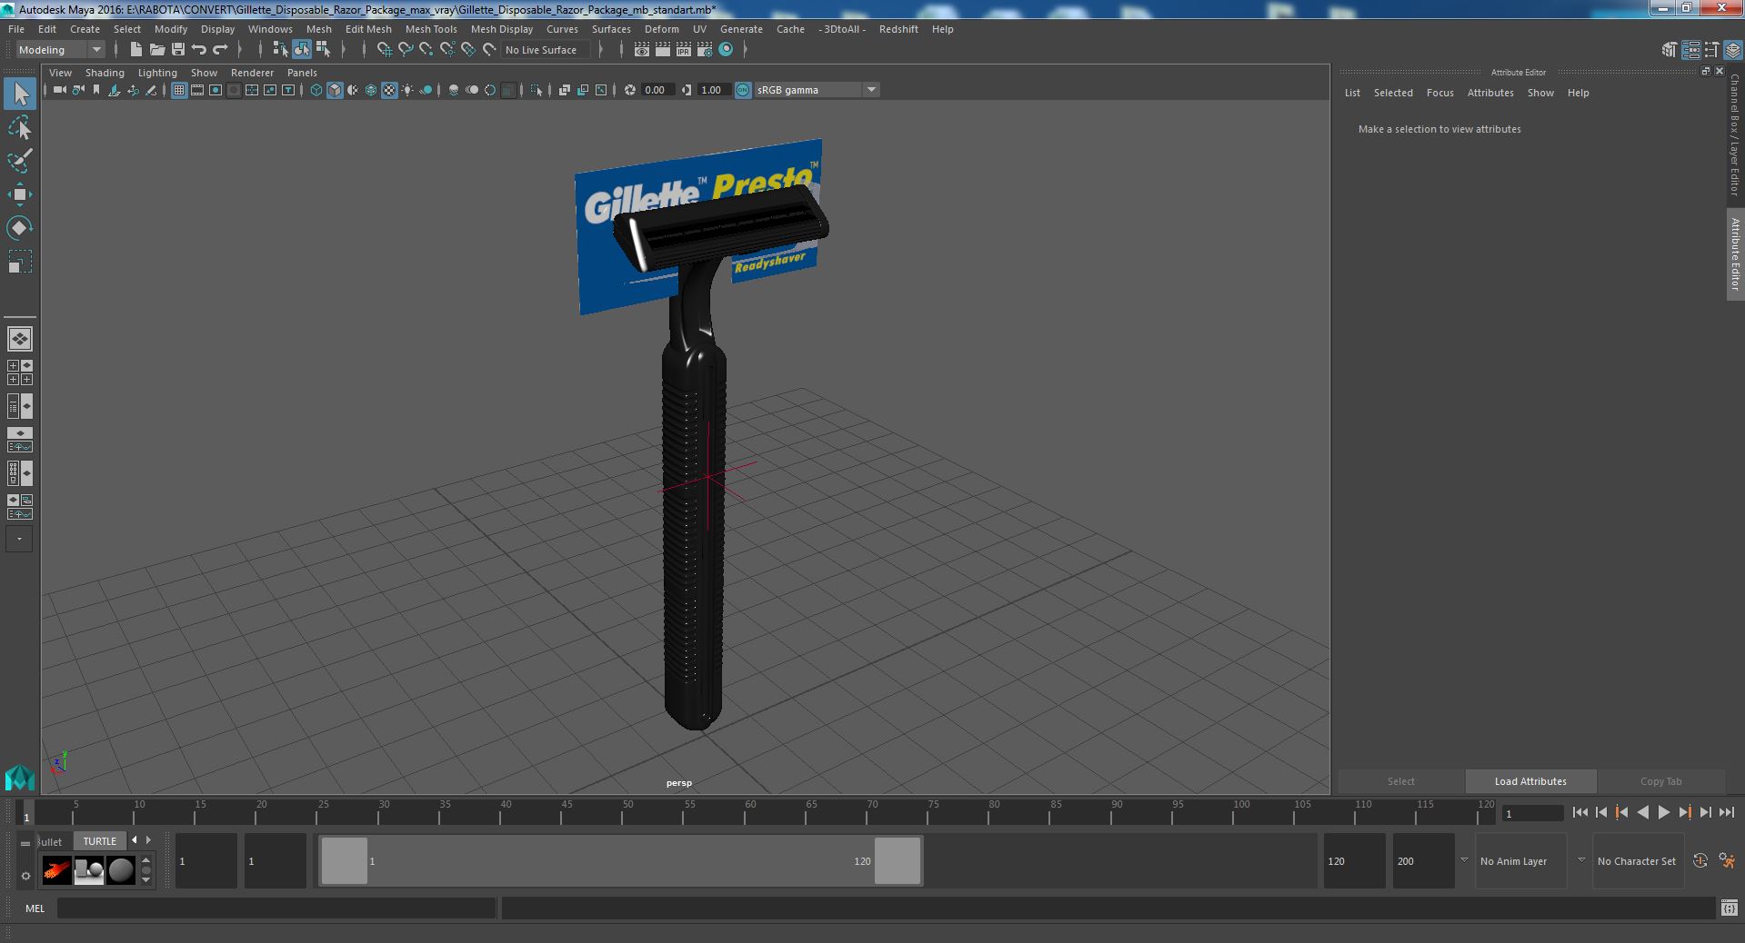This screenshot has height=943, width=1745.
Task: Create a new scene
Action: pos(135,50)
